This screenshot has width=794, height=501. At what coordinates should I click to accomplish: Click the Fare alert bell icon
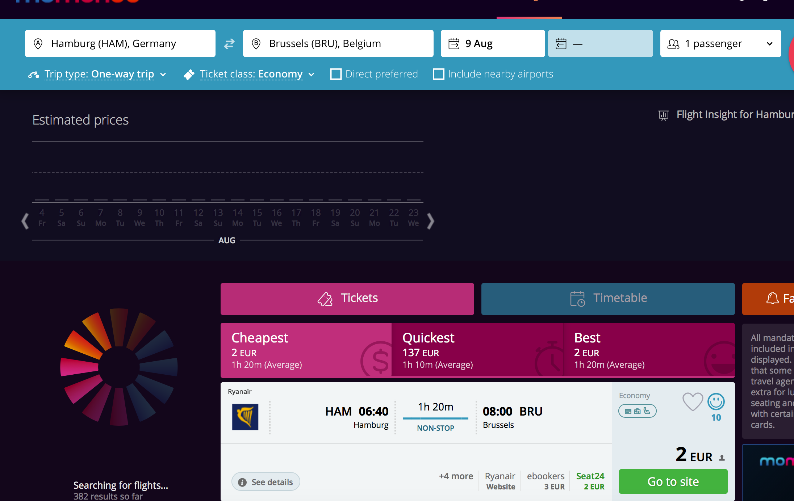[x=772, y=298]
